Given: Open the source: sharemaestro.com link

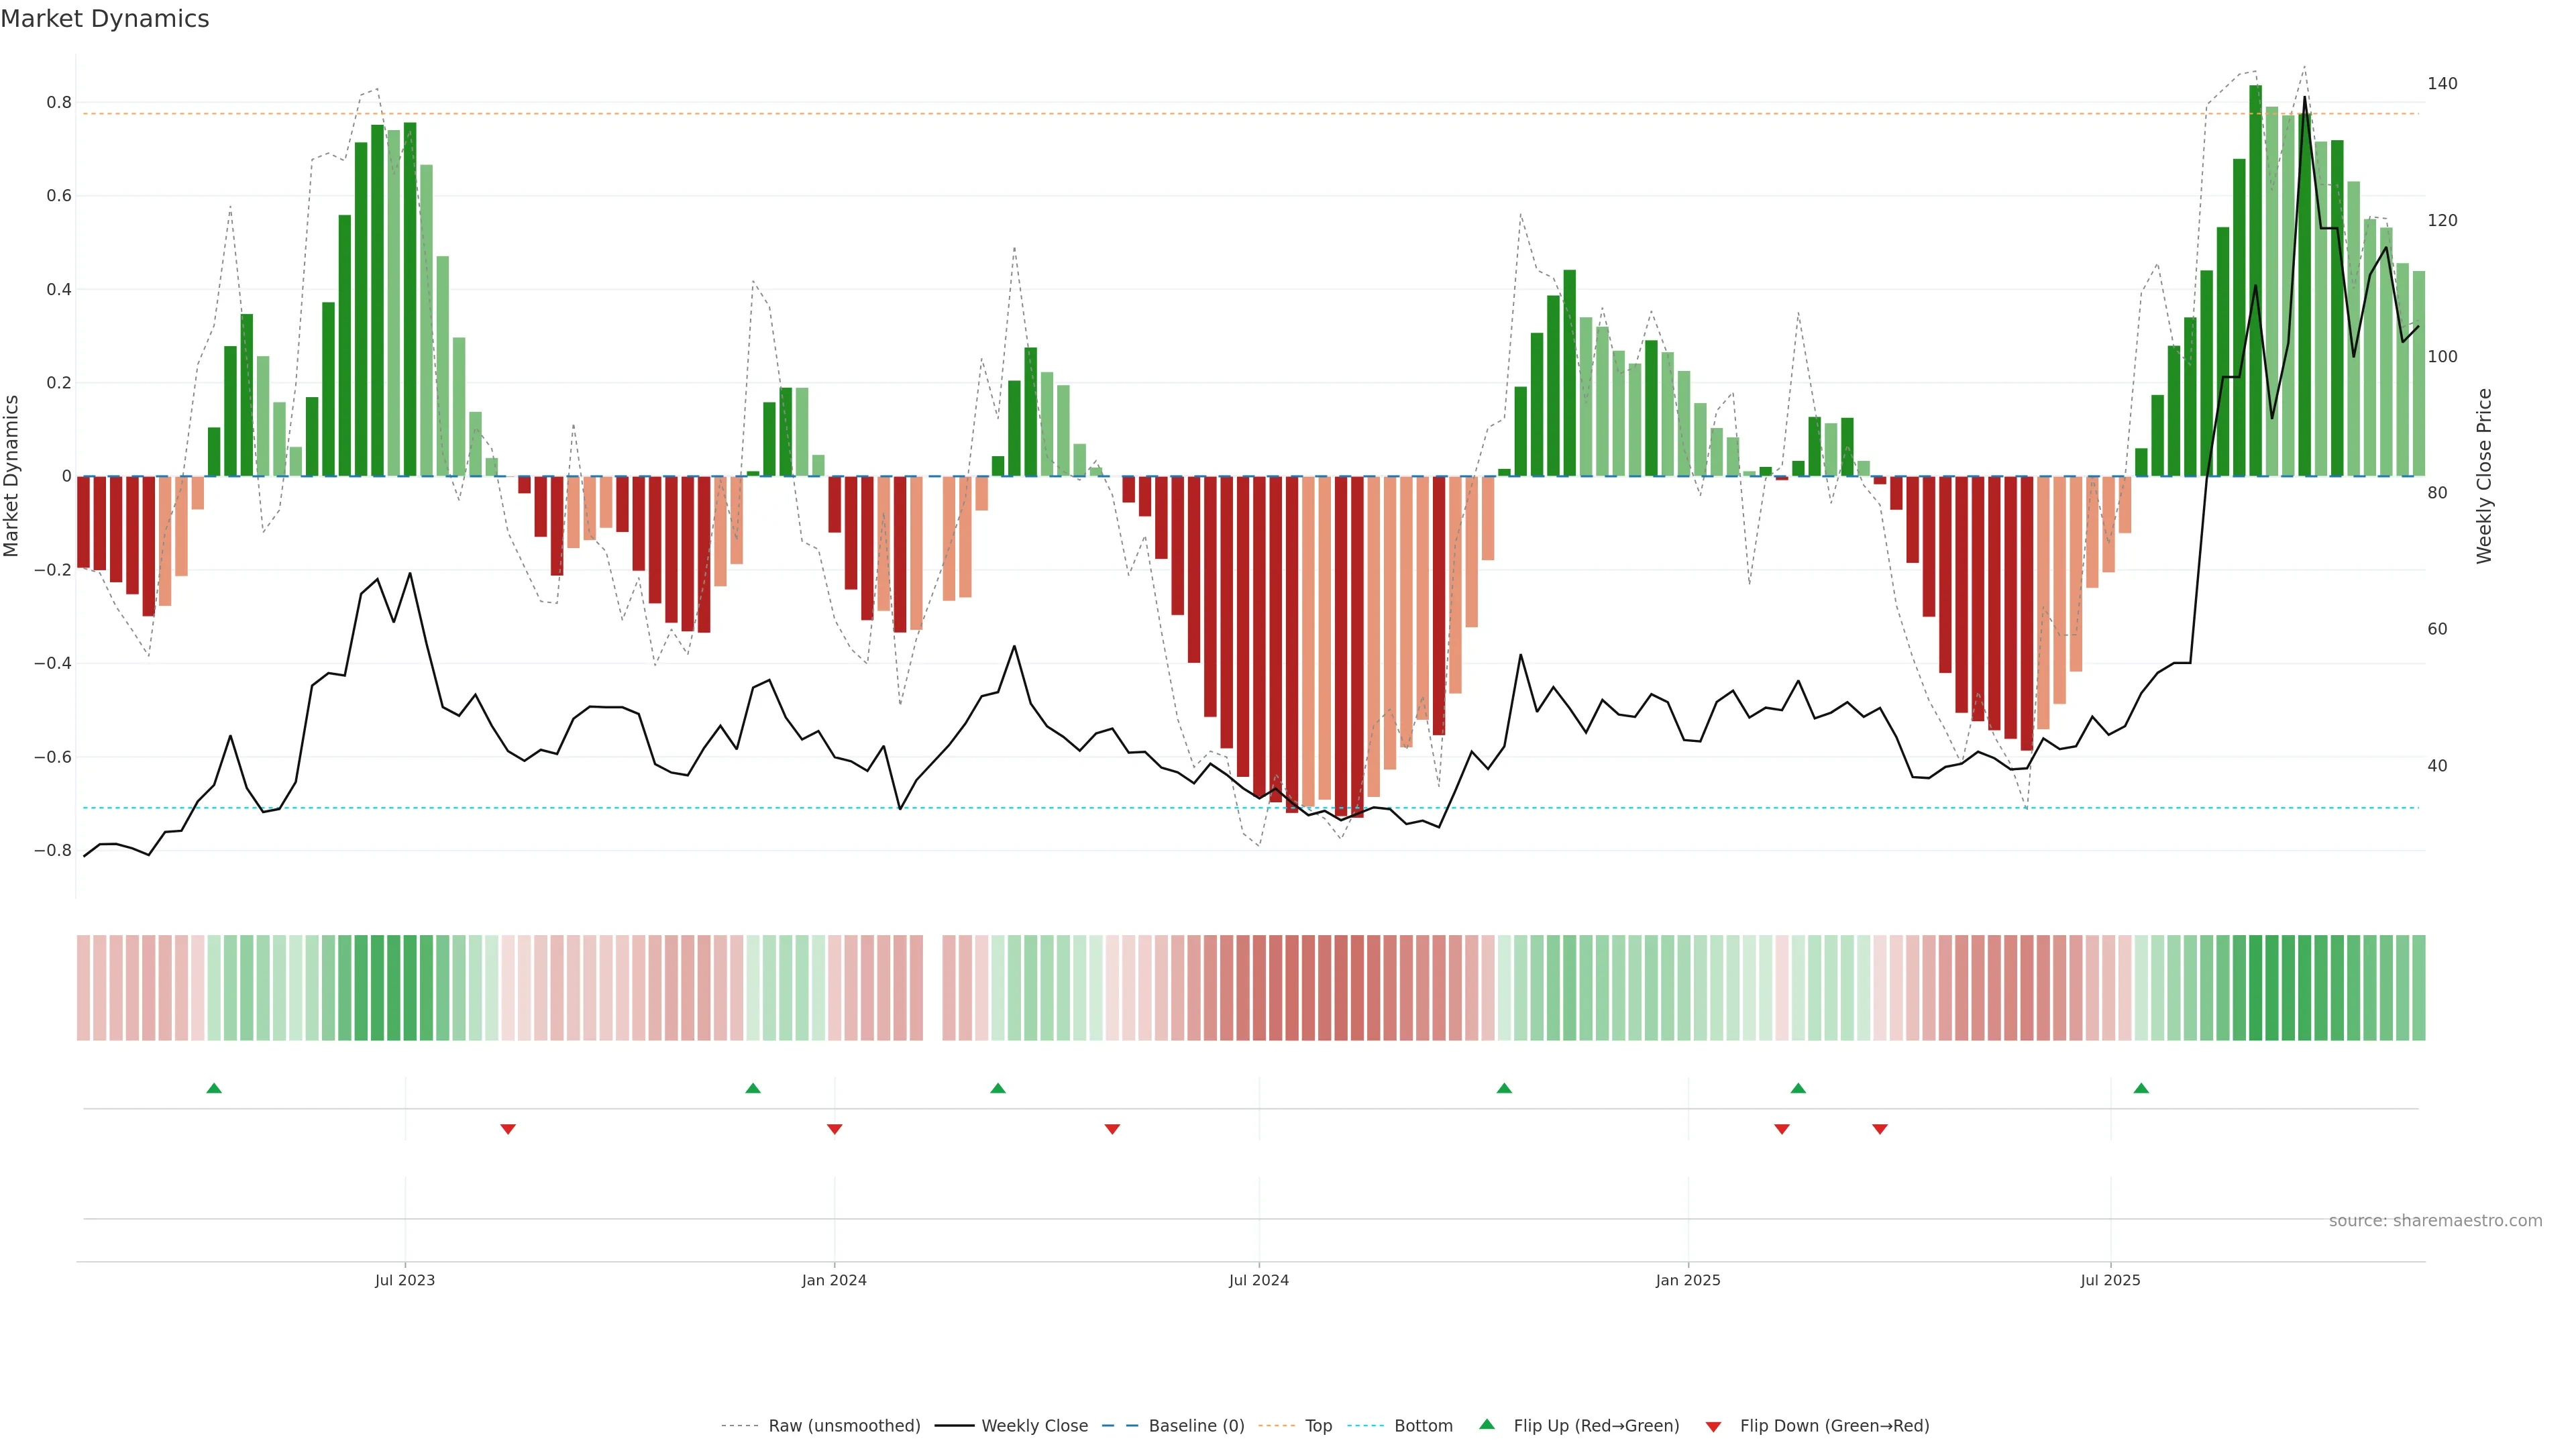Looking at the screenshot, I should click(2435, 1221).
